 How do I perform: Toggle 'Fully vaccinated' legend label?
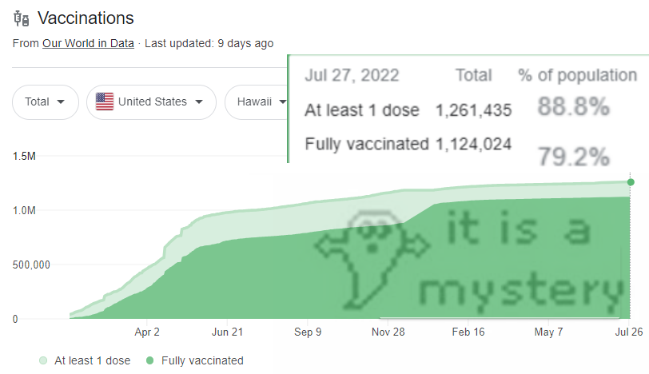(x=202, y=360)
